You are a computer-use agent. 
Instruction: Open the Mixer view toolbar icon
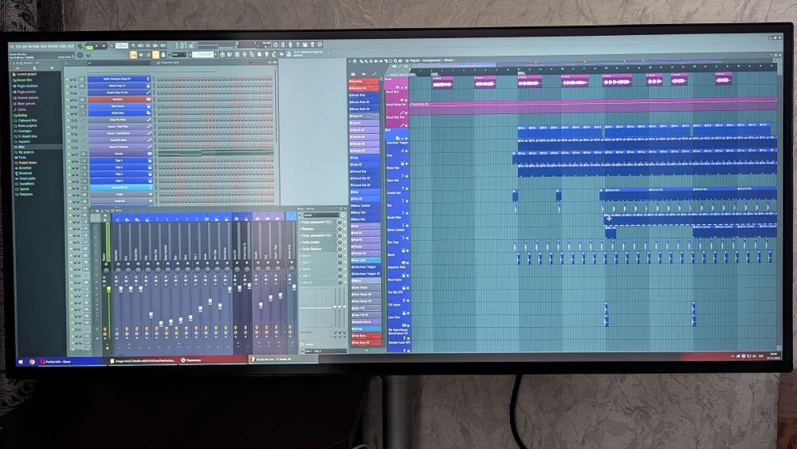point(245,54)
